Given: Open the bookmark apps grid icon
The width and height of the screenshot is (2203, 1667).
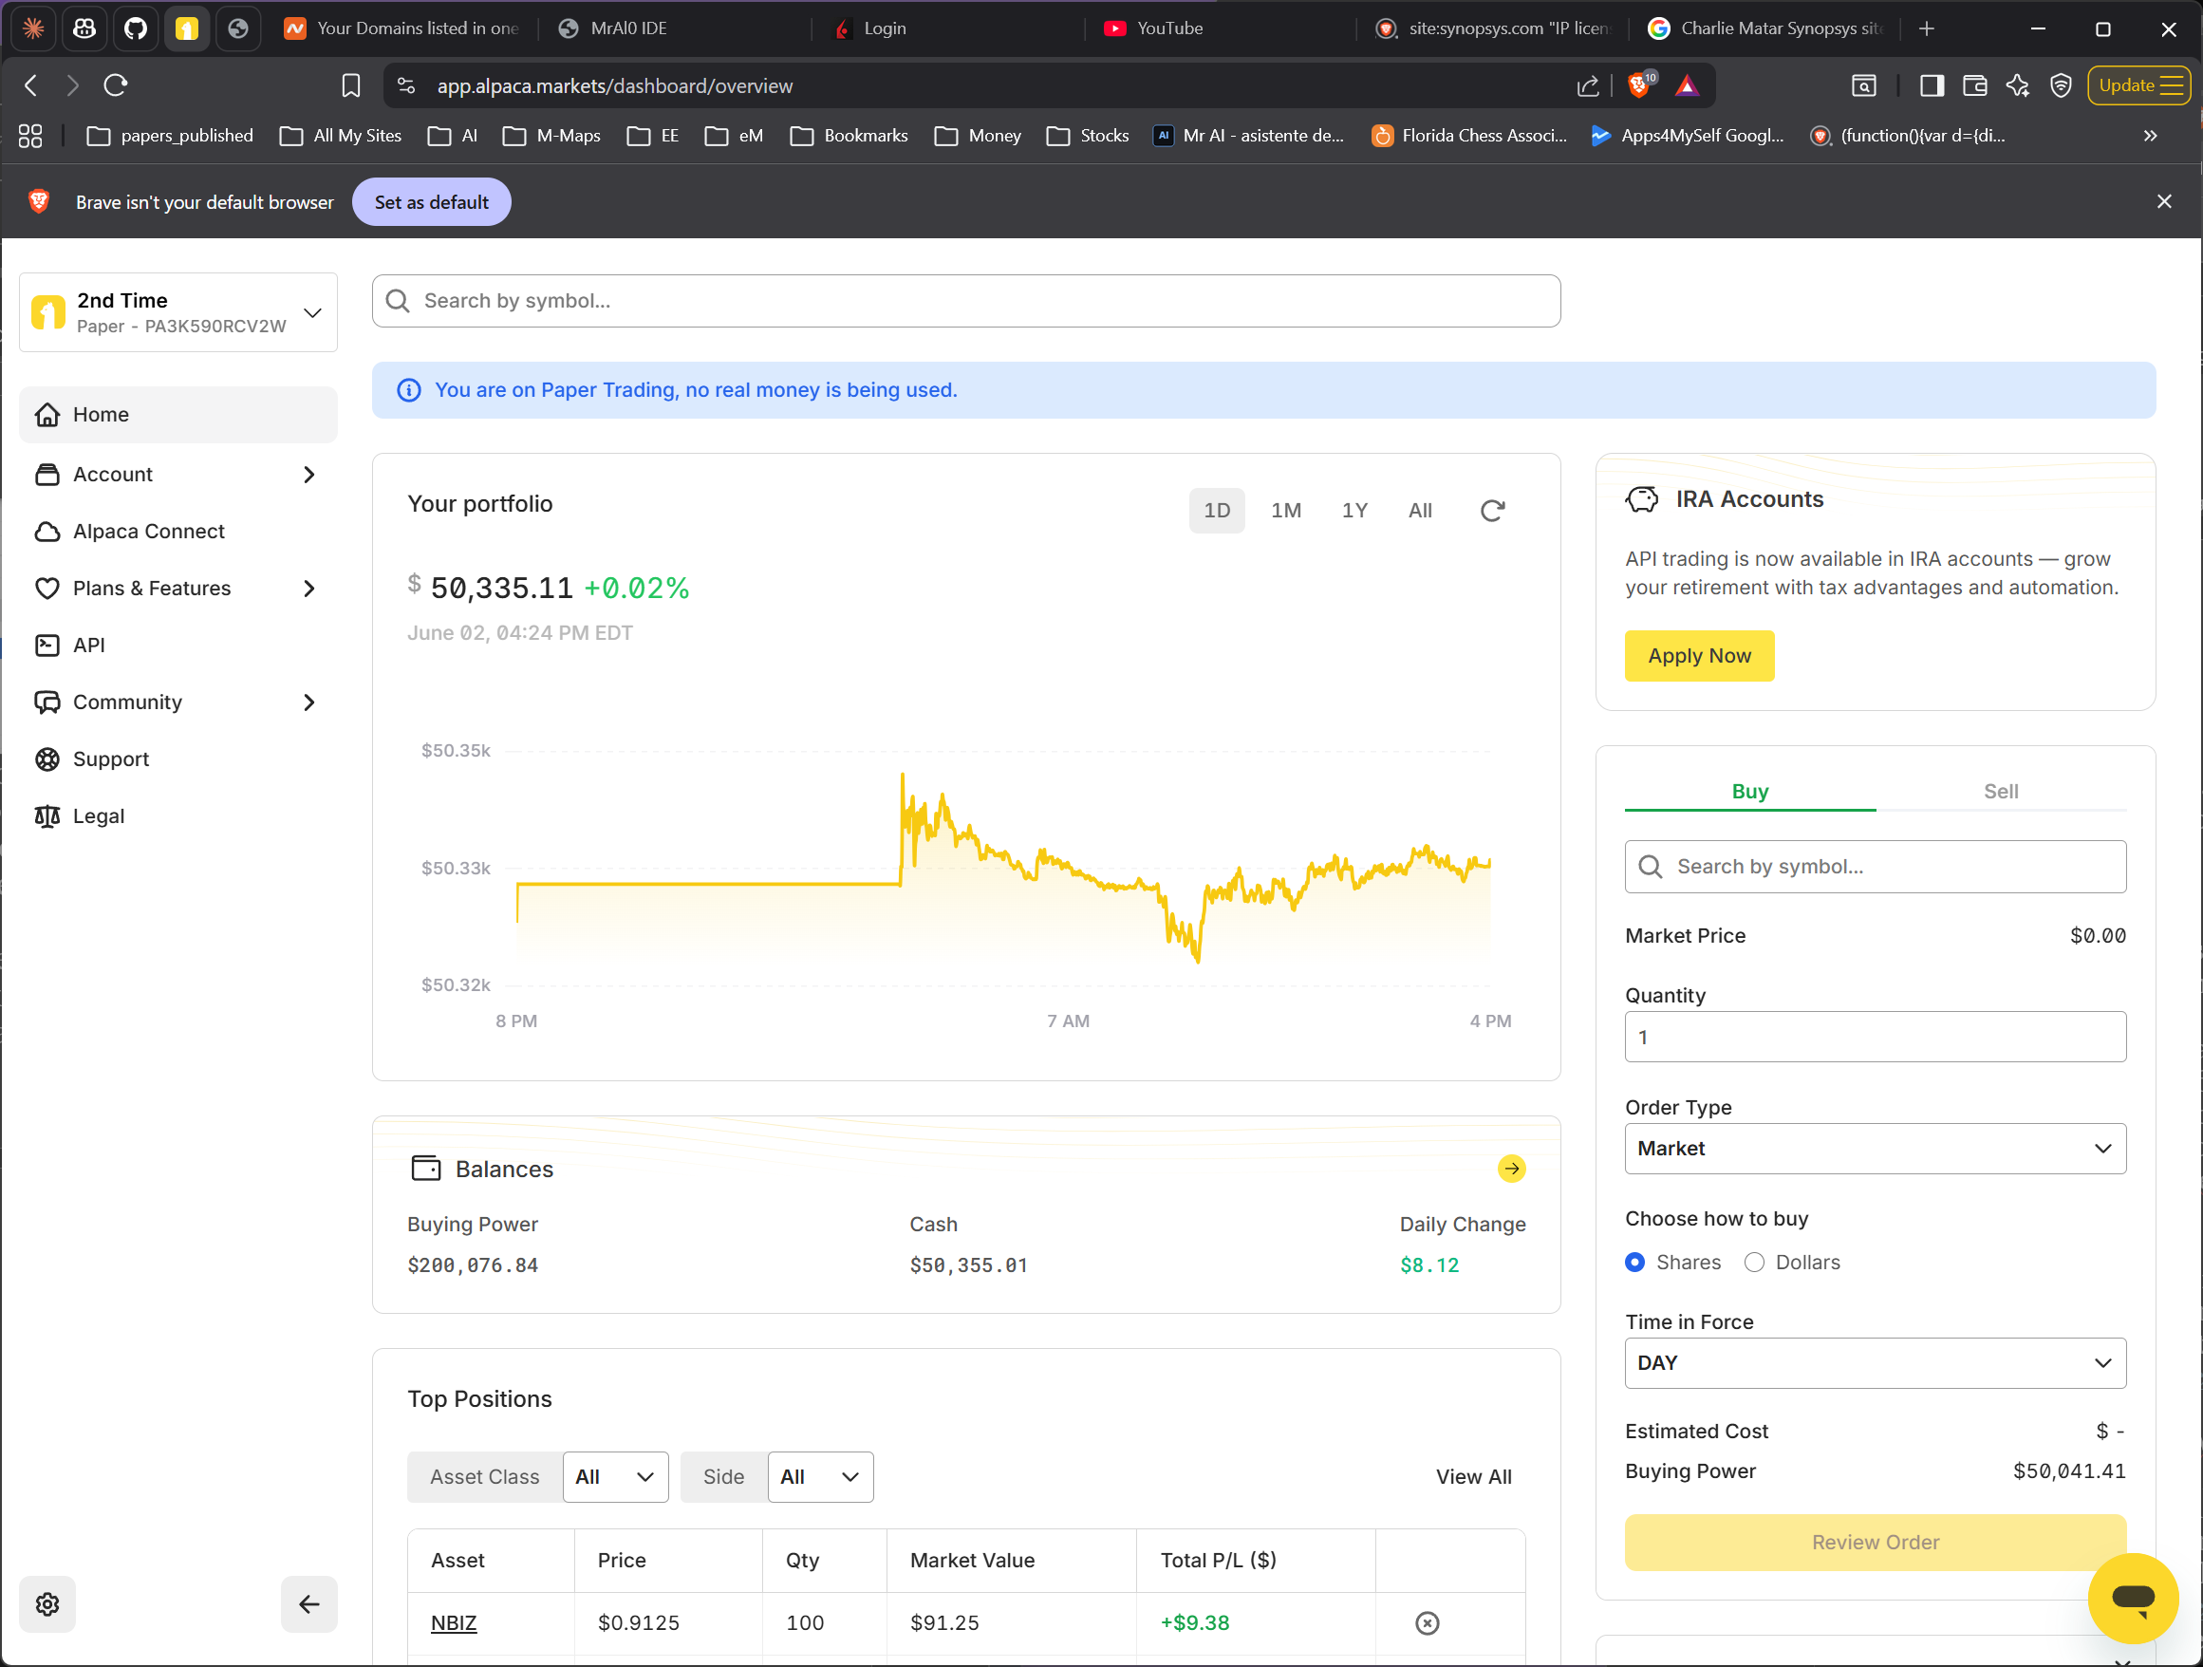Looking at the screenshot, I should point(31,136).
